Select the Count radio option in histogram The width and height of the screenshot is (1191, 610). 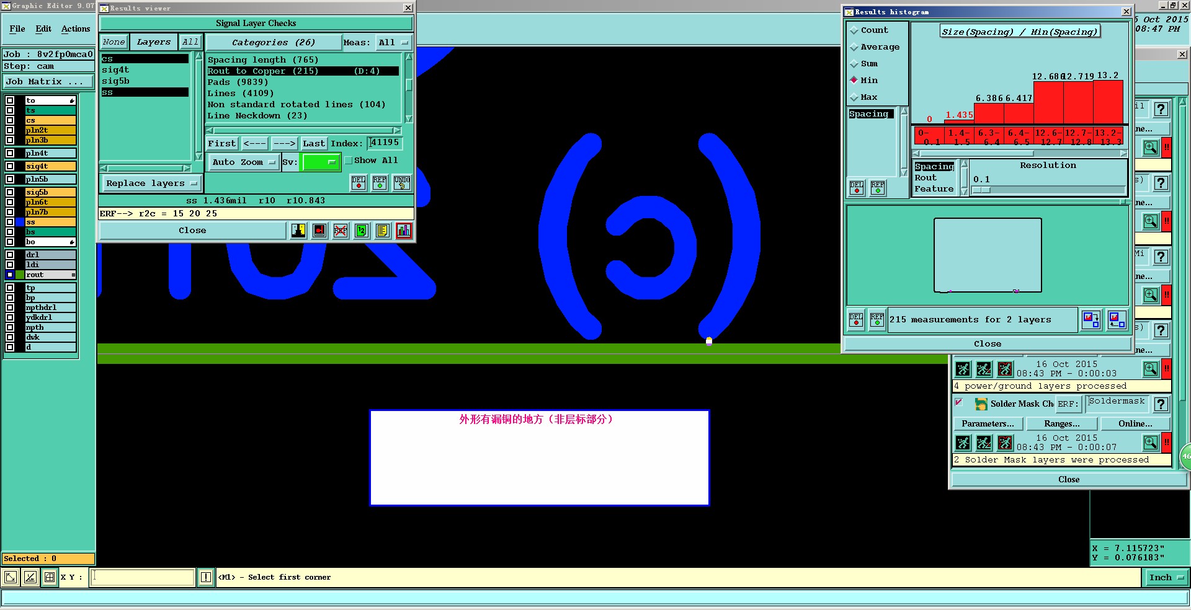click(x=854, y=30)
